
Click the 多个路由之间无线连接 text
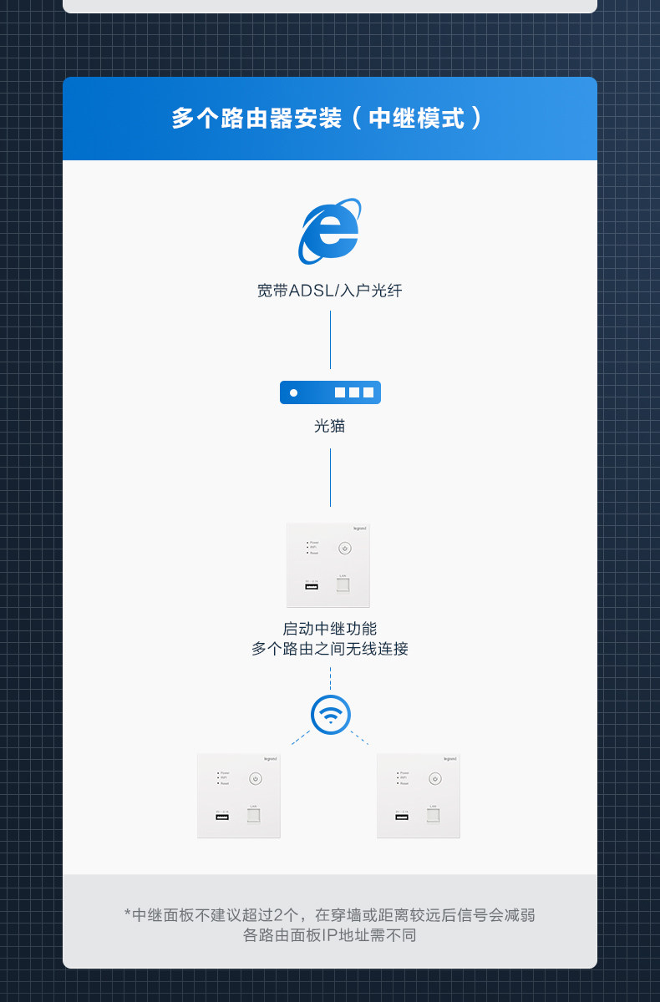[330, 649]
